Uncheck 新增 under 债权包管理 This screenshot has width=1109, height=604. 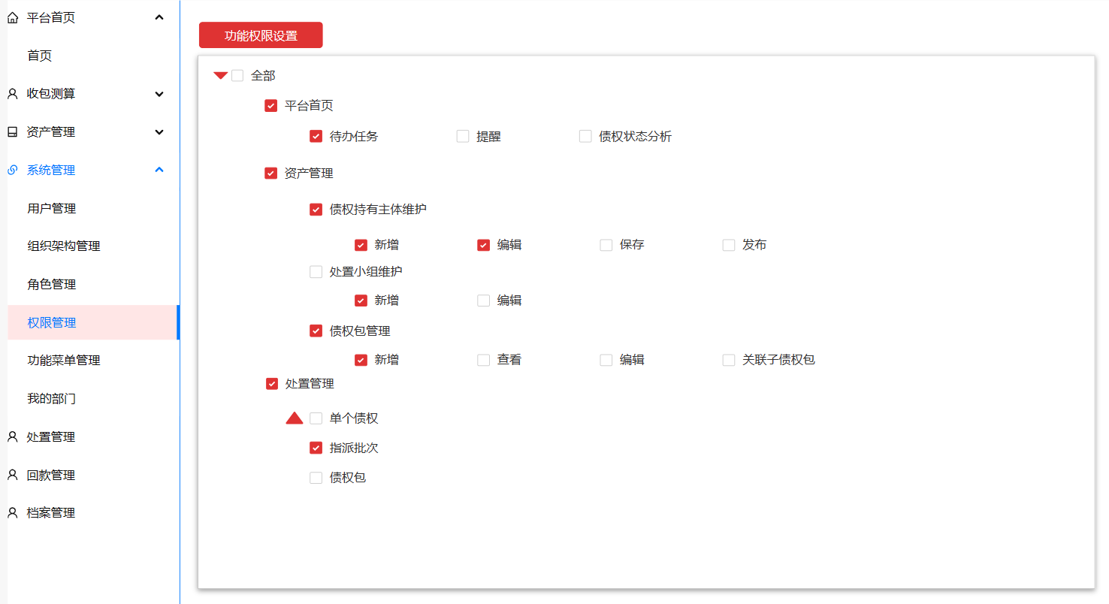click(361, 360)
